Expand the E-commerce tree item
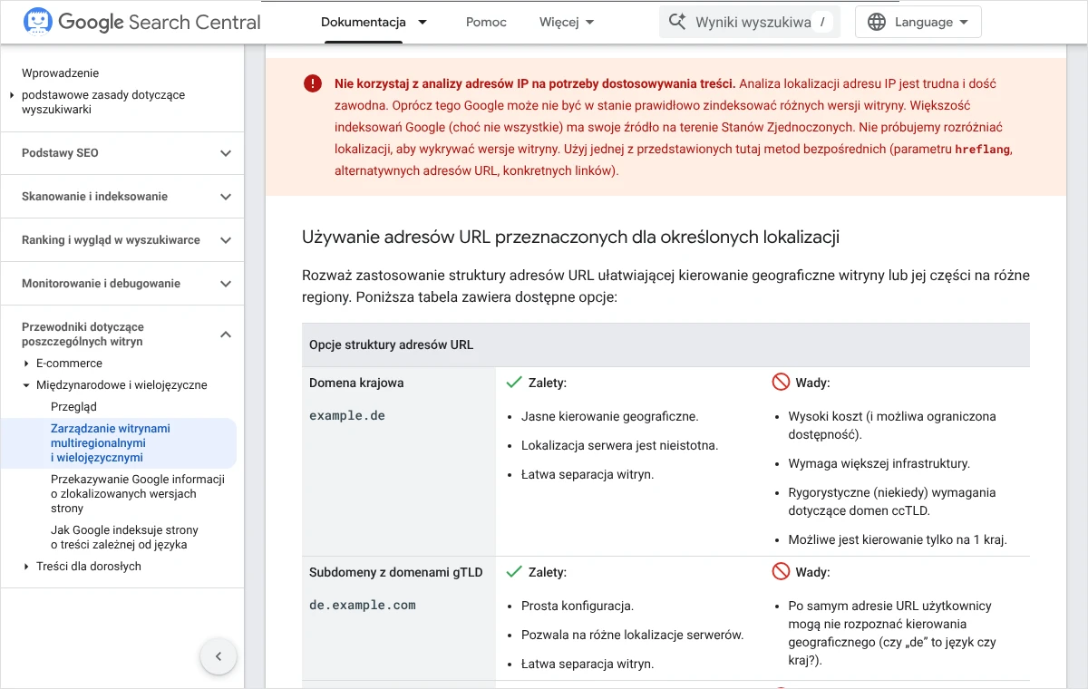Viewport: 1088px width, 689px height. tap(27, 364)
